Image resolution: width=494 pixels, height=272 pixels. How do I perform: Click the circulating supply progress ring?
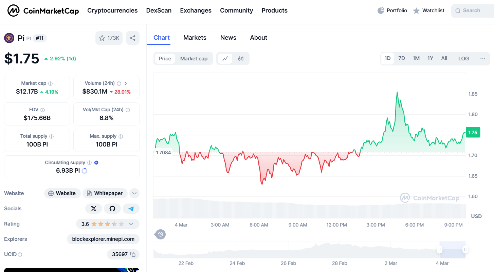85,171
